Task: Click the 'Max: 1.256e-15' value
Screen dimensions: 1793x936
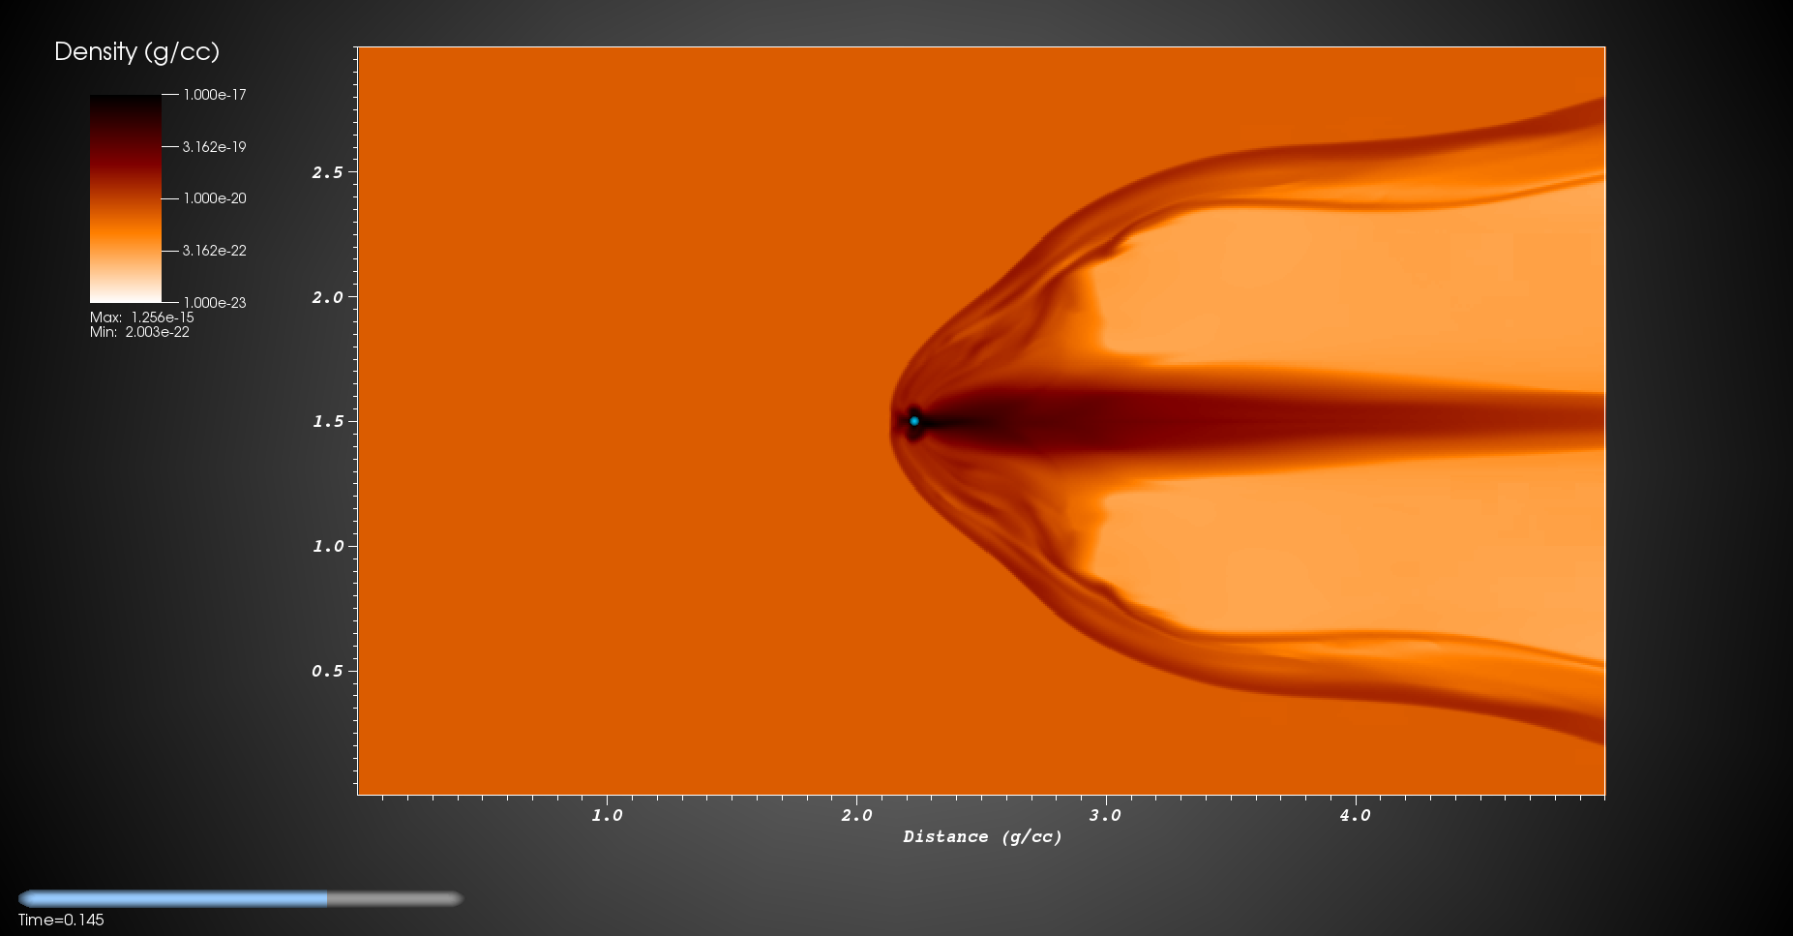Action: [x=142, y=317]
